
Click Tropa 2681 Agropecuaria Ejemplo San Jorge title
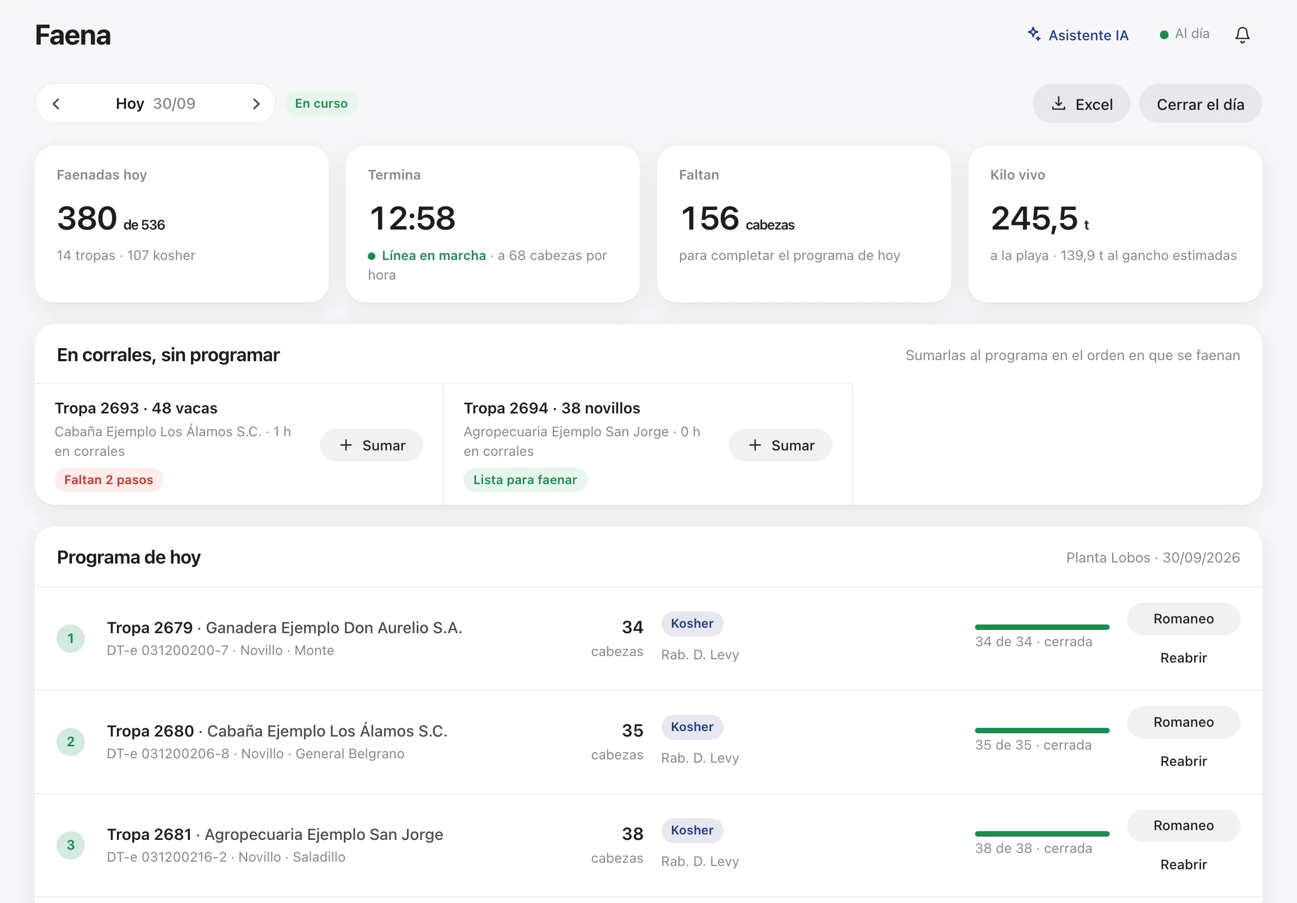[x=275, y=834]
